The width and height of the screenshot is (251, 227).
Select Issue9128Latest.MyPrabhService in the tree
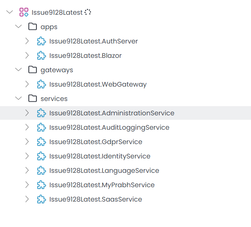102,185
